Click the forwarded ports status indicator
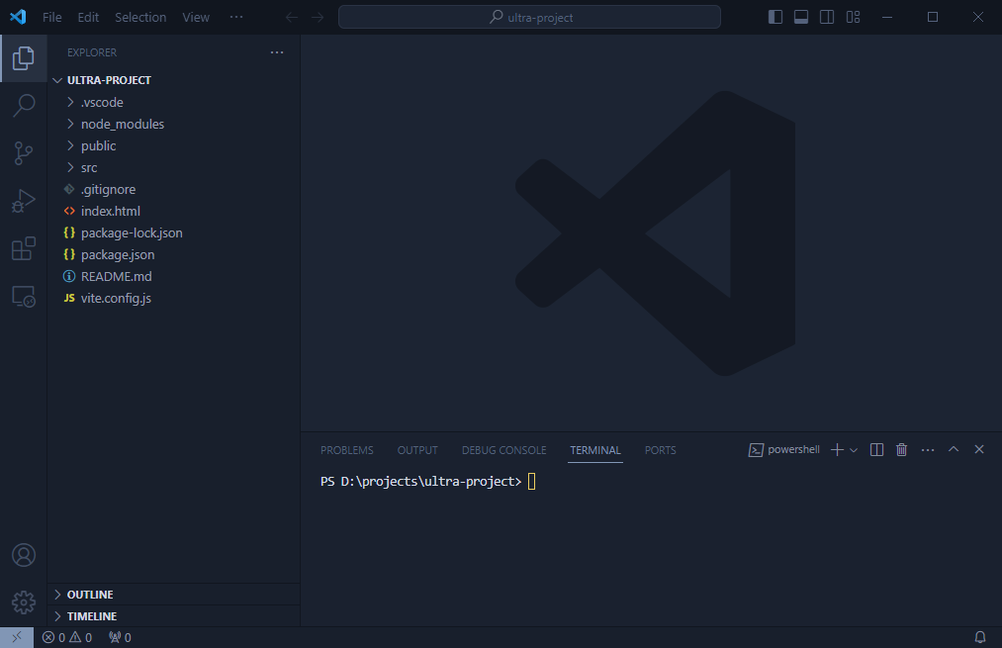 120,637
